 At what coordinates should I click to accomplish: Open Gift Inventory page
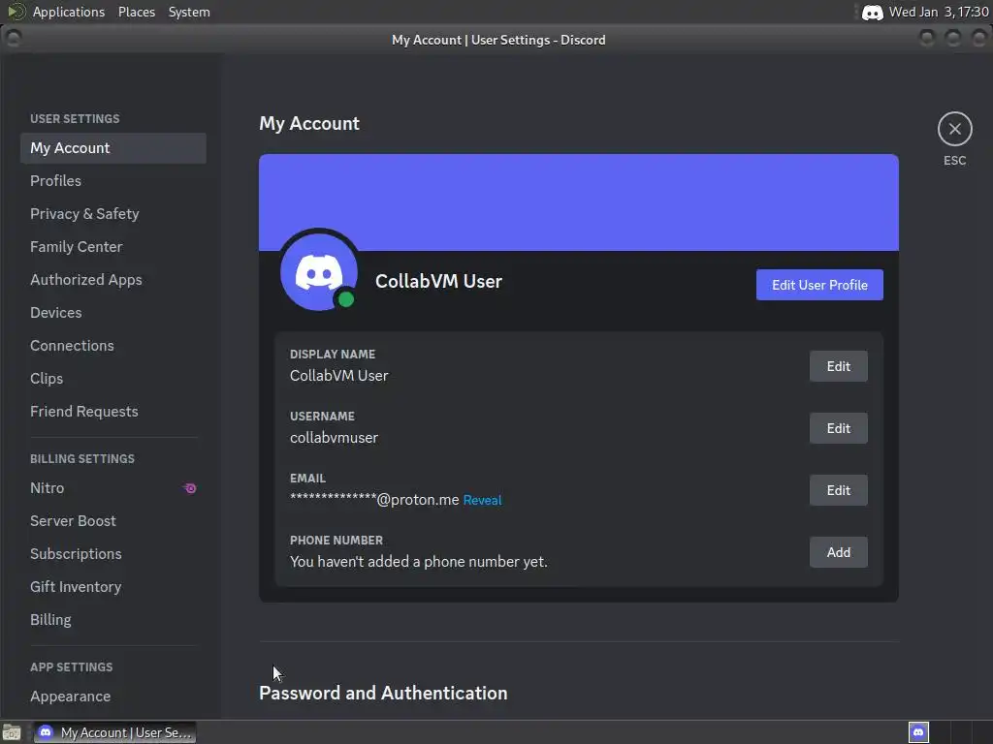tap(113, 586)
